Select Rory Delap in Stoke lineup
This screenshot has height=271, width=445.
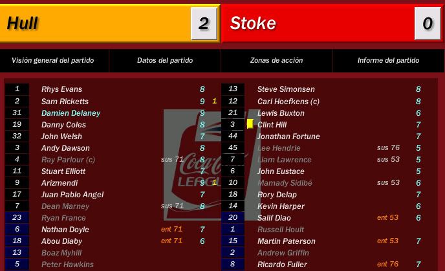pyautogui.click(x=277, y=195)
